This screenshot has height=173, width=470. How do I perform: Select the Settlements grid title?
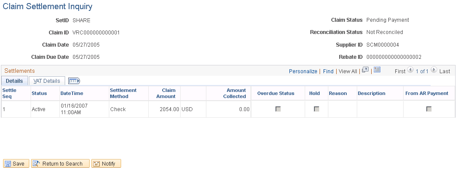tap(20, 71)
